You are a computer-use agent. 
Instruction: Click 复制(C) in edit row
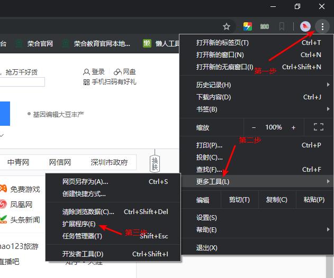tap(277, 200)
